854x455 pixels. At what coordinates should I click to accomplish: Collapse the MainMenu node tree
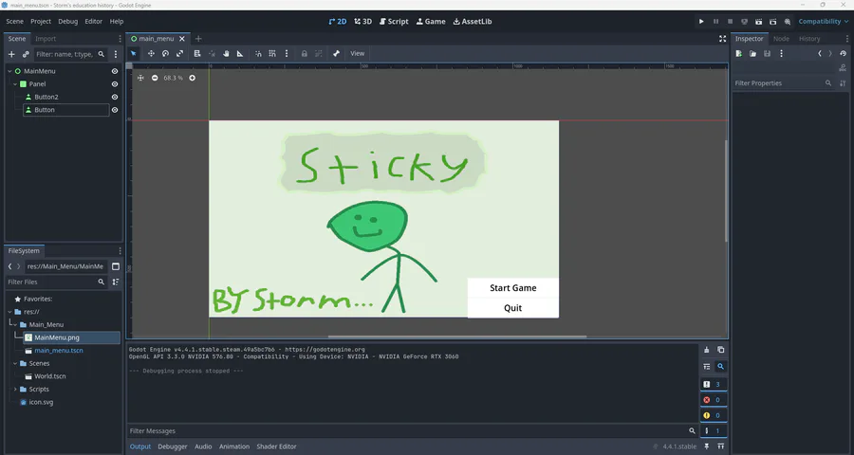(9, 71)
